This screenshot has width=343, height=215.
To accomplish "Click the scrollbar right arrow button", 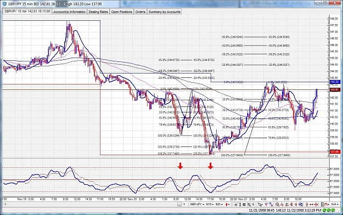I will [184, 204].
